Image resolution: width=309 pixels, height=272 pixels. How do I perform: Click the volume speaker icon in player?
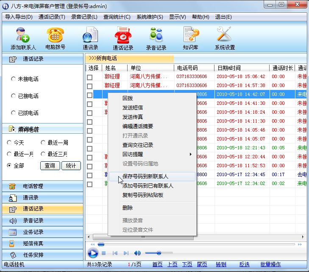(137, 253)
